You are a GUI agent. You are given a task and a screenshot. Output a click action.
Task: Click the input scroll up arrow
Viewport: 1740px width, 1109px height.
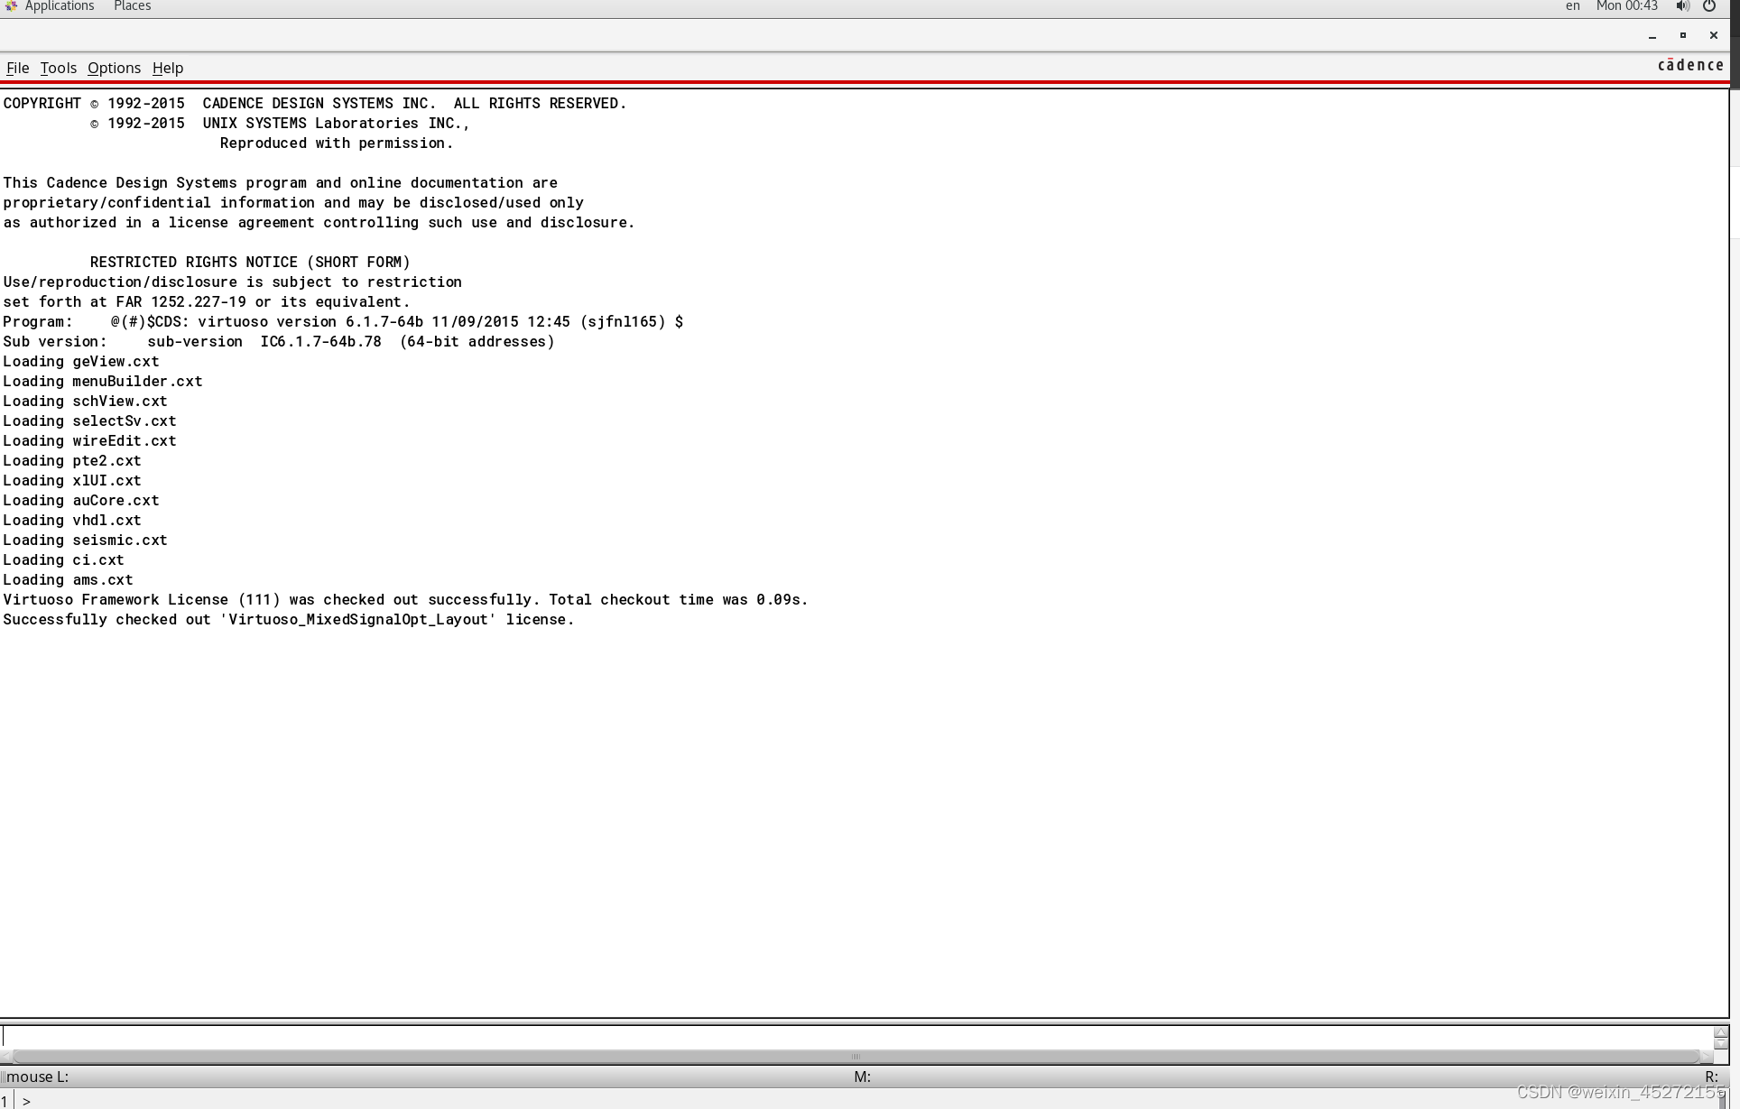(x=1720, y=1031)
